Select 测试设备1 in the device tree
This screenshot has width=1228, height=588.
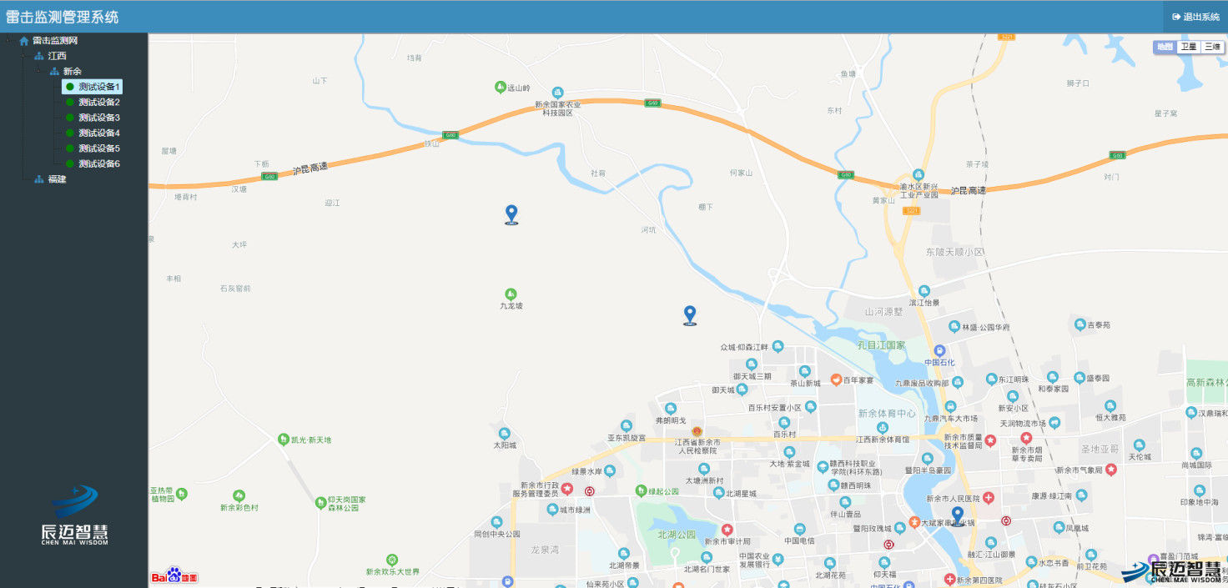(99, 87)
